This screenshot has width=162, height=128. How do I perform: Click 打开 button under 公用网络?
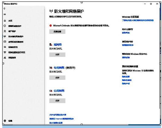(x=57, y=101)
